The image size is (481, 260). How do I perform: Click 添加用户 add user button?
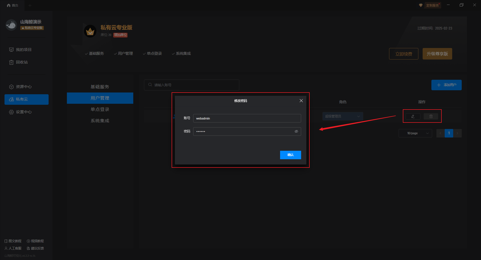[446, 85]
